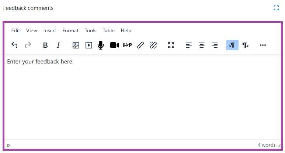Reveal more toolbar options with the ellipsis

(x=263, y=45)
